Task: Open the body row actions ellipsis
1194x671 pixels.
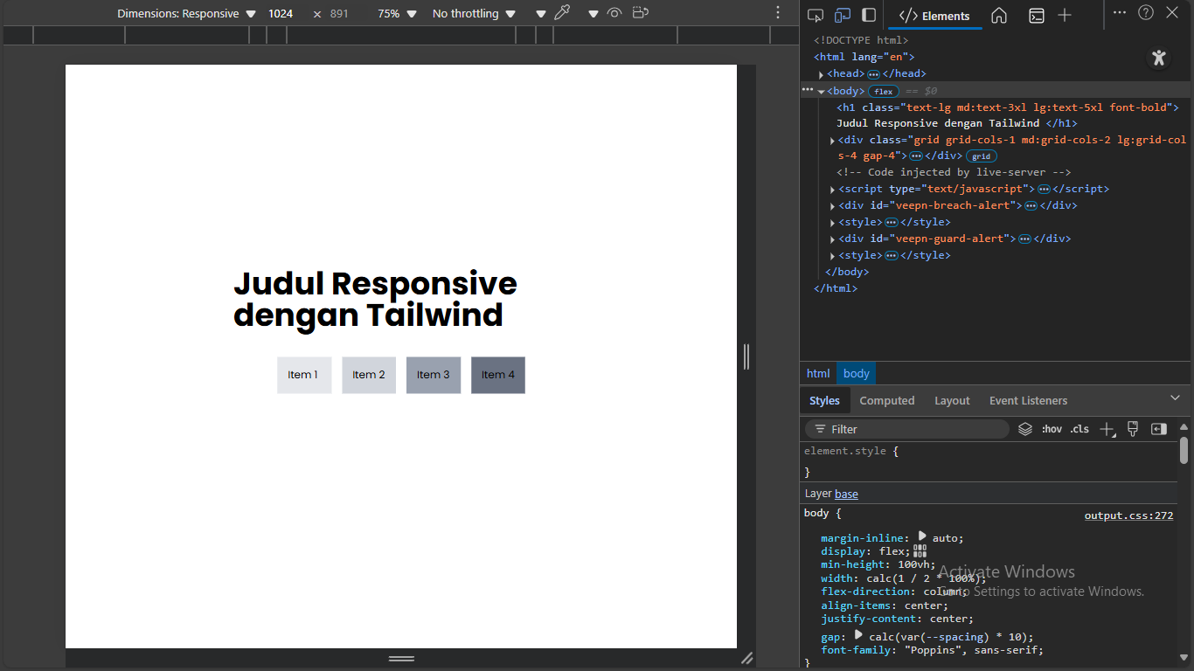Action: click(x=807, y=90)
